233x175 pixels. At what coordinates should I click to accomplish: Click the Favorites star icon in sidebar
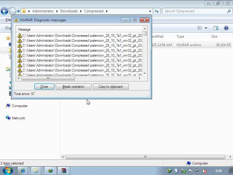pyautogui.click(x=8, y=38)
